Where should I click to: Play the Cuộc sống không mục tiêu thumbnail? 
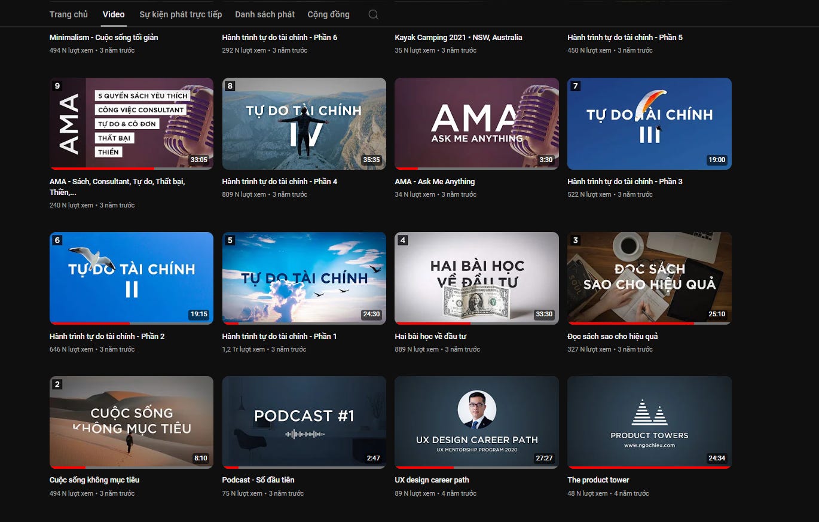pos(132,422)
